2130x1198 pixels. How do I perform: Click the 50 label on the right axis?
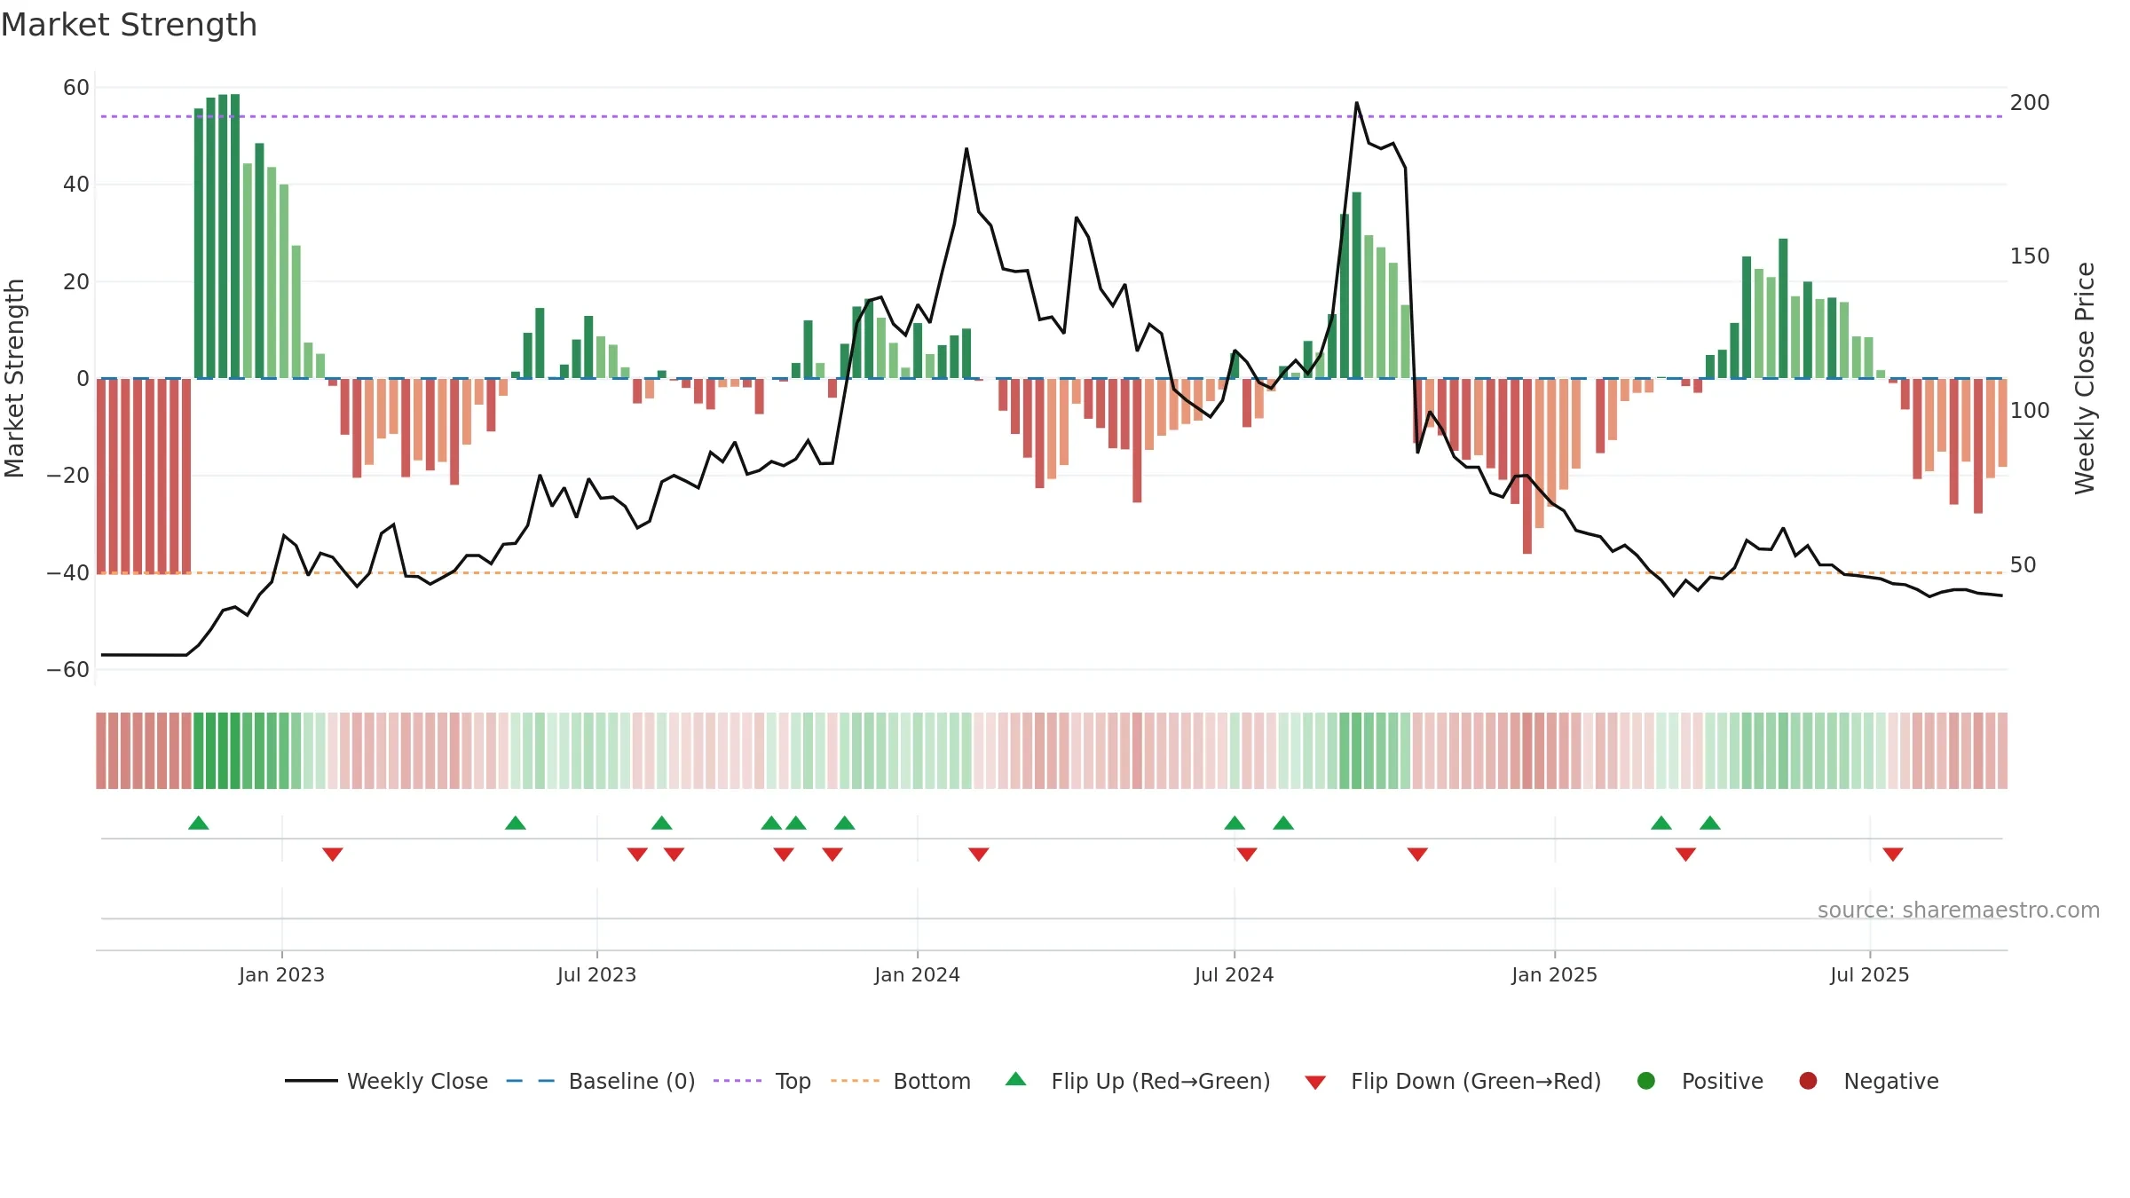tap(2023, 564)
